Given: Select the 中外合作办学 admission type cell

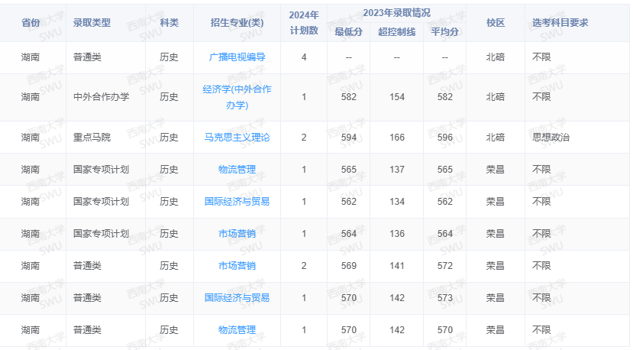Looking at the screenshot, I should coord(101,97).
